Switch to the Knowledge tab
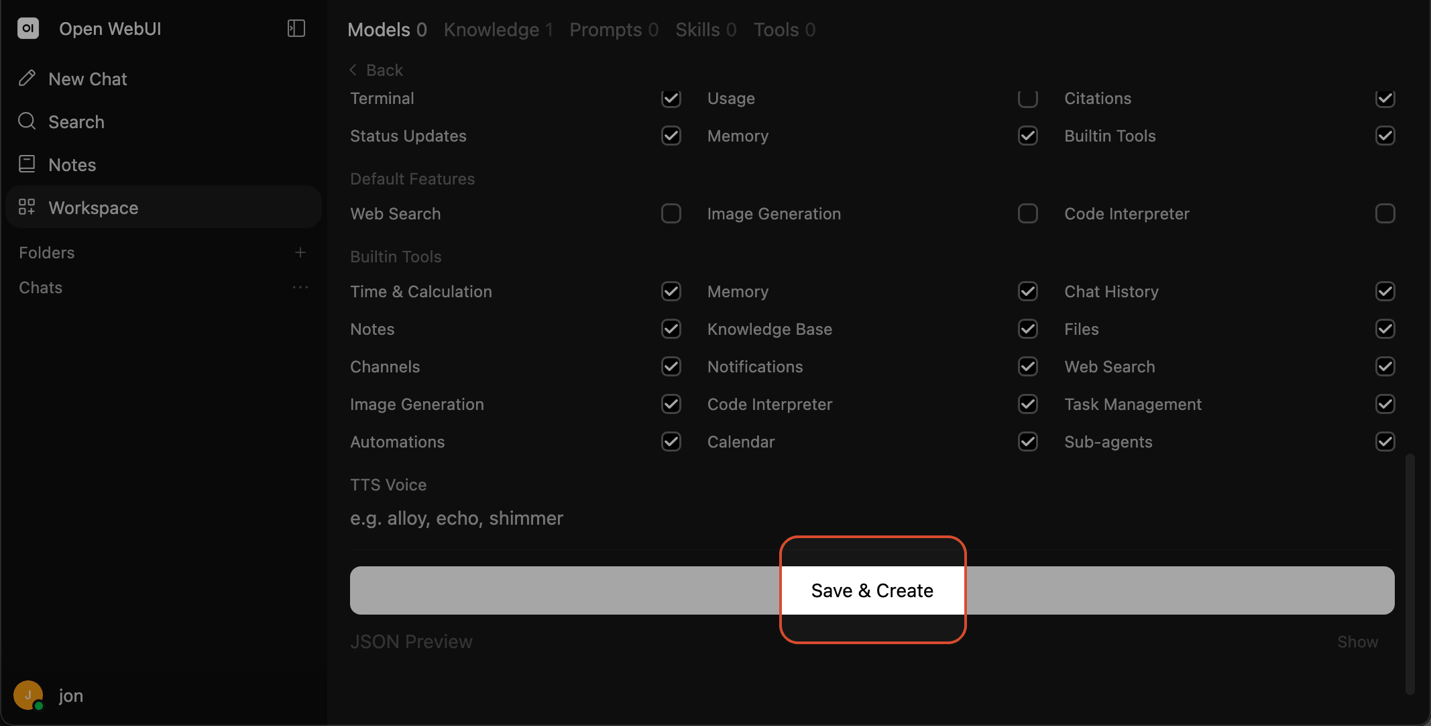The image size is (1431, 726). coord(498,30)
